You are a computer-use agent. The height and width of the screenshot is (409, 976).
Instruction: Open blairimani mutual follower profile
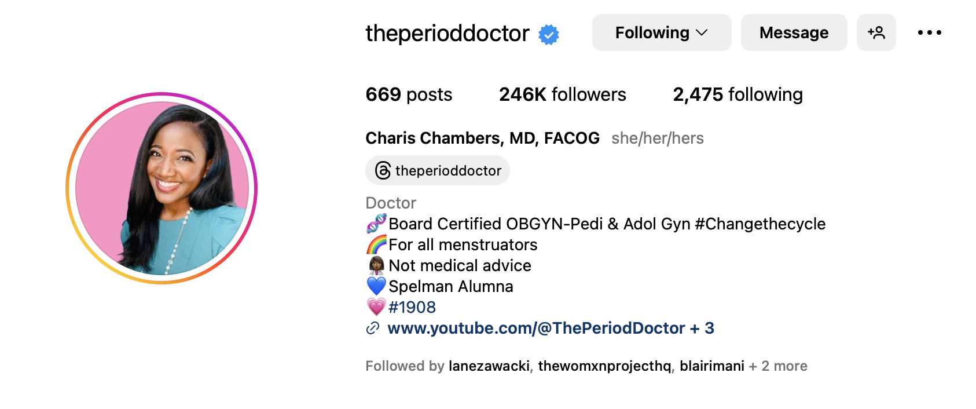tap(711, 366)
